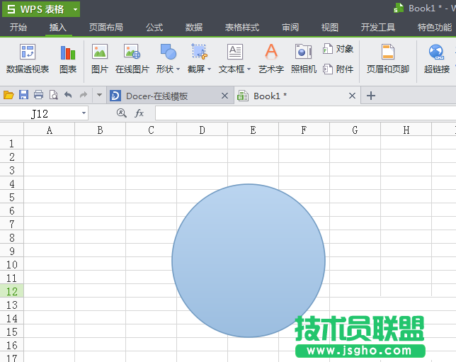Insert a picture with 图片 icon
456x362 pixels.
[100, 60]
